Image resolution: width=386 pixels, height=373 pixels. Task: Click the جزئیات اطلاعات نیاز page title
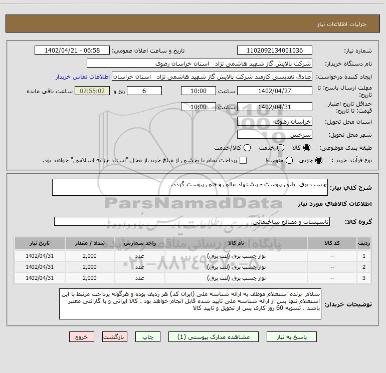342,24
